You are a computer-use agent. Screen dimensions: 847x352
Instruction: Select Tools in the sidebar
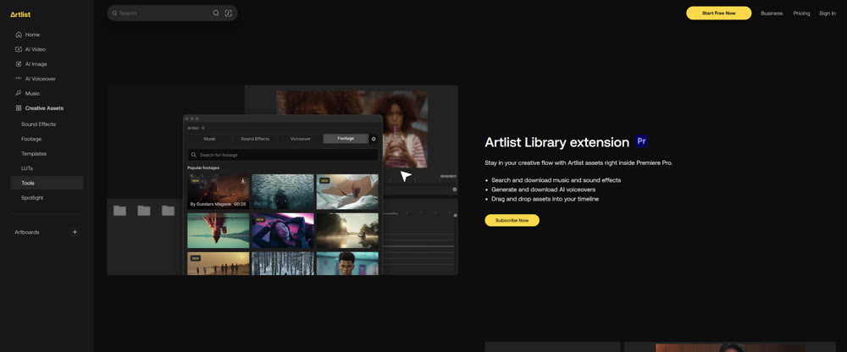pos(47,183)
